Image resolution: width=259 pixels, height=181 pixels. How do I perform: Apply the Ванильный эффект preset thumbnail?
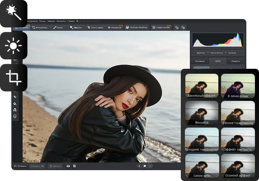pyautogui.click(x=202, y=86)
